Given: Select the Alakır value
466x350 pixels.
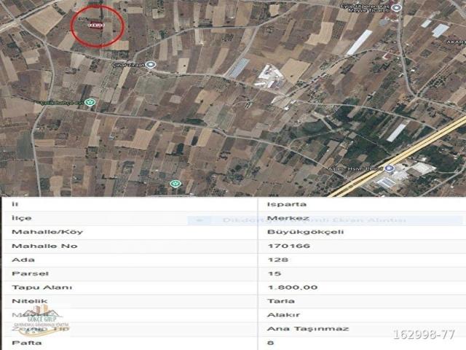Looking at the screenshot, I should click(x=283, y=314).
